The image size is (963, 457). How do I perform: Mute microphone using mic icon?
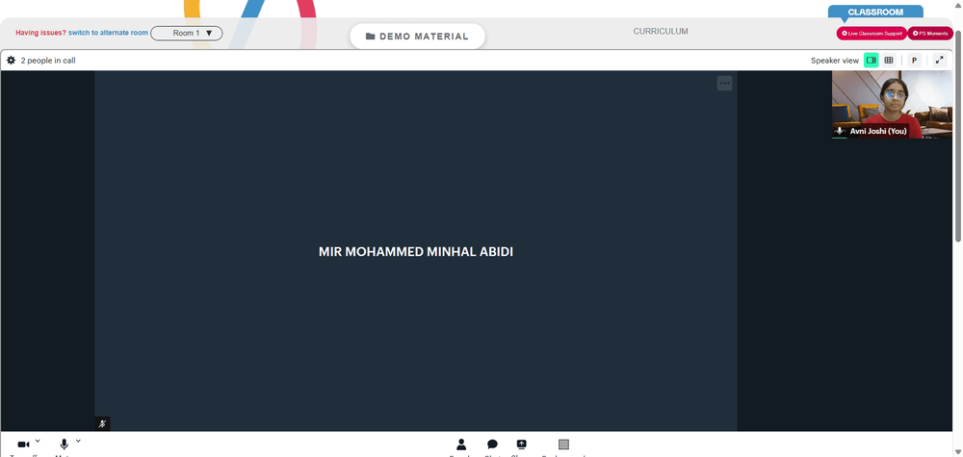coord(64,444)
